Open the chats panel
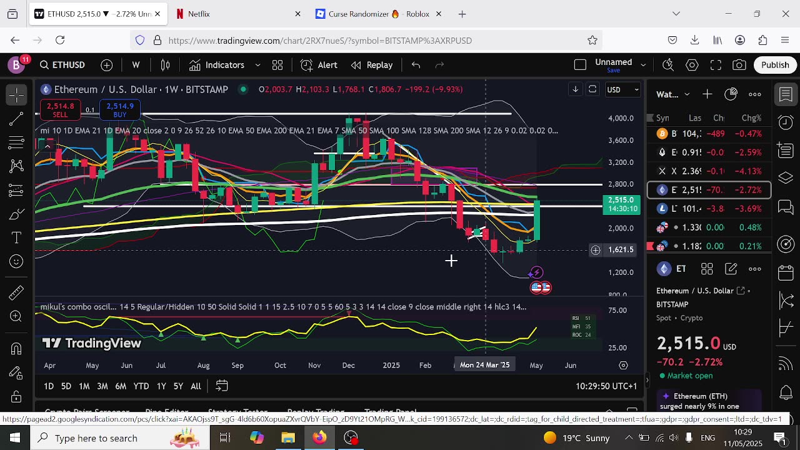Viewport: 800px width, 450px height. (786, 207)
